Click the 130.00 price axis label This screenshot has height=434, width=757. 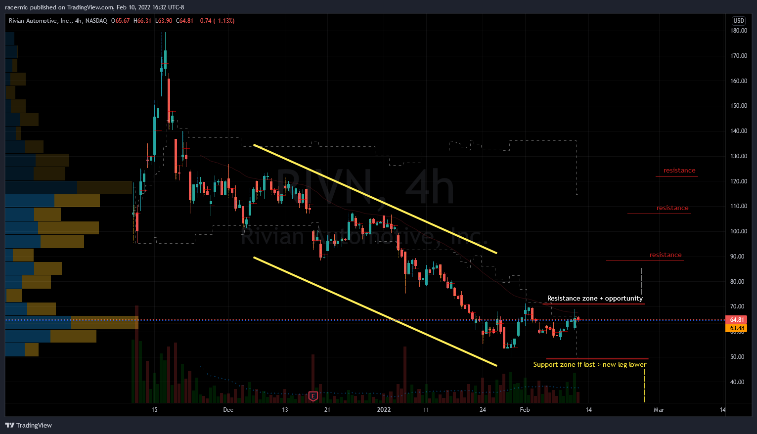tap(739, 156)
